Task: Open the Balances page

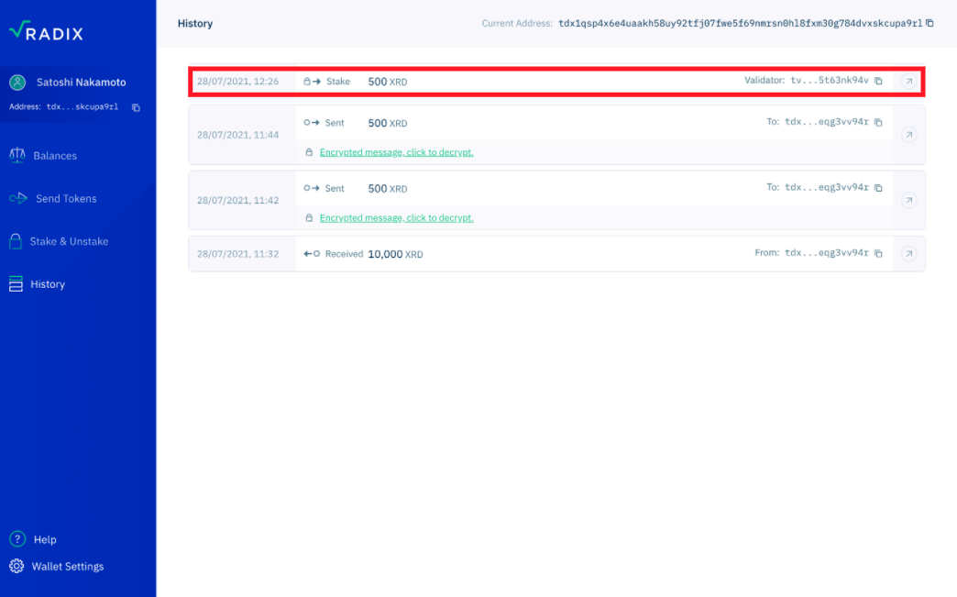Action: pos(55,156)
